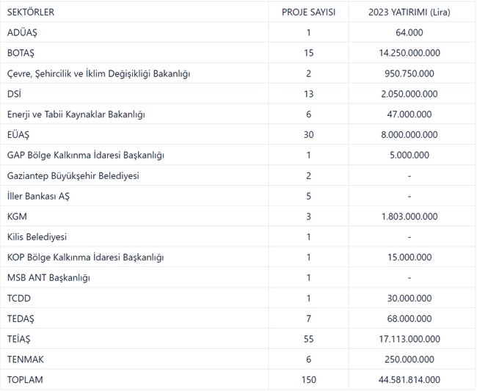Click TEDAŞ project count 7
Viewport: 477px width, 391px height.
[x=308, y=318]
